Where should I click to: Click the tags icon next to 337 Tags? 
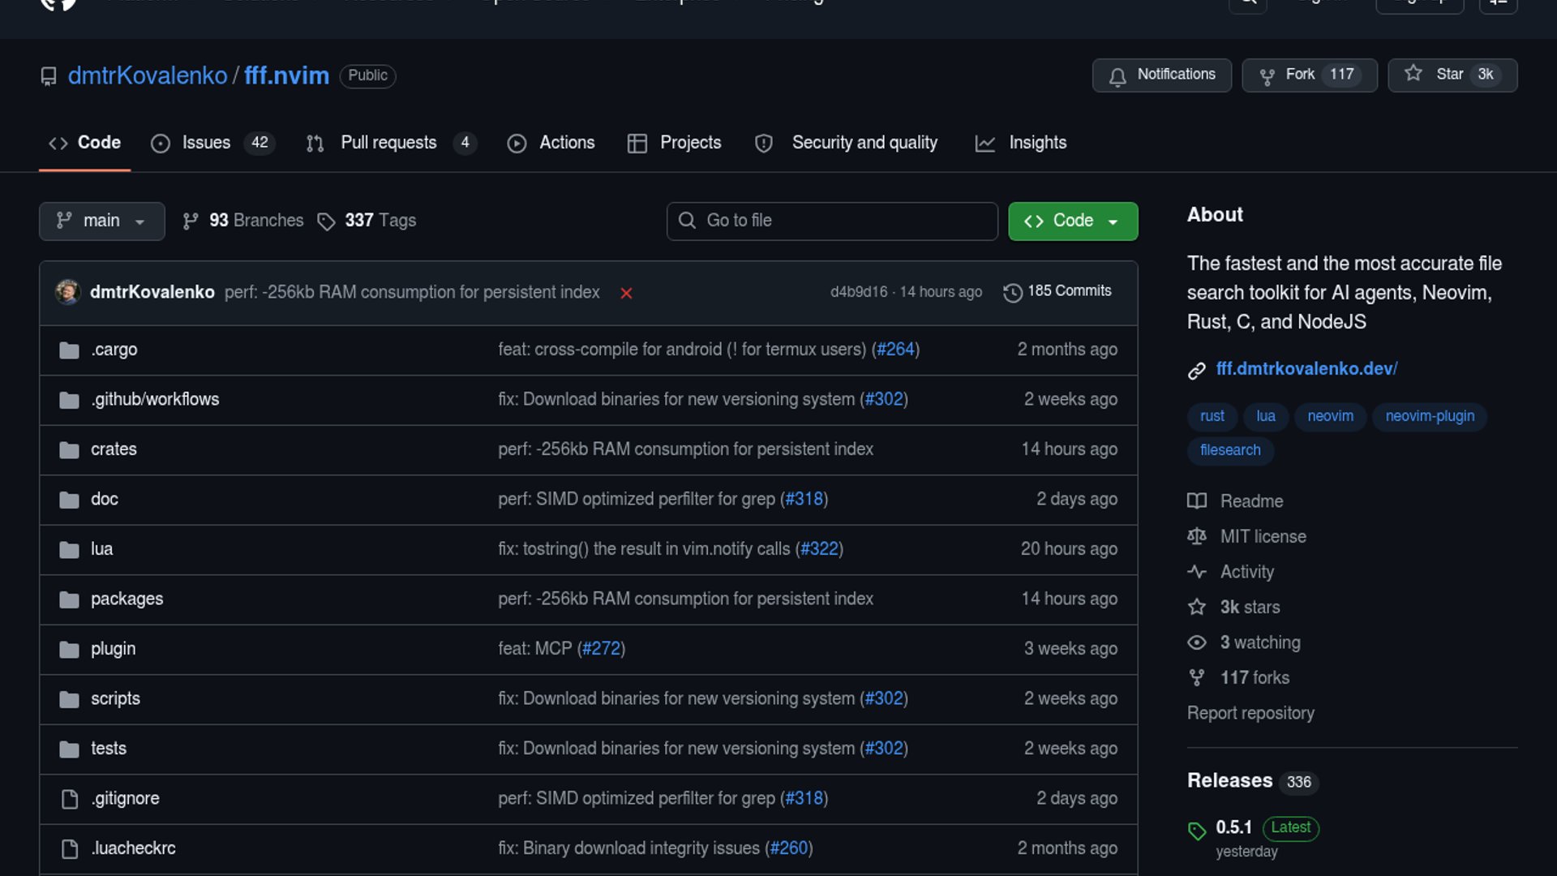click(x=326, y=221)
